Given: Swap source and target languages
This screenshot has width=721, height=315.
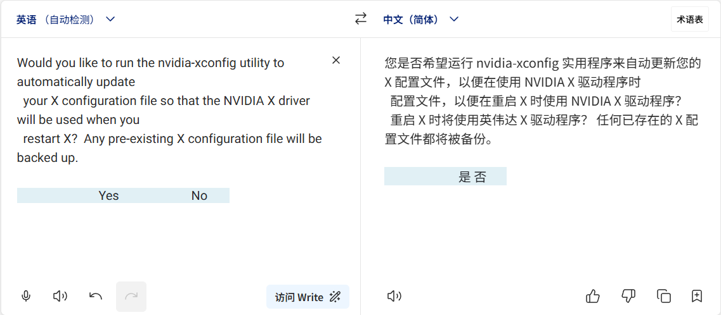Looking at the screenshot, I should [x=361, y=19].
